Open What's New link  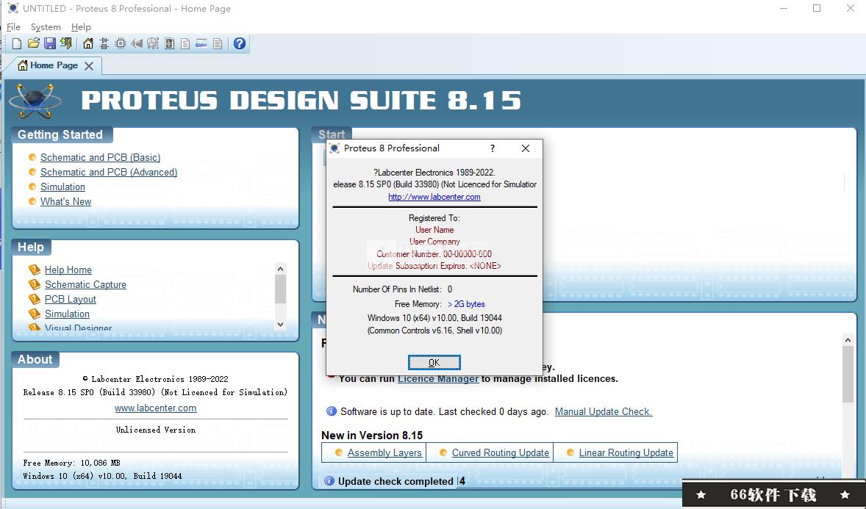pyautogui.click(x=65, y=201)
